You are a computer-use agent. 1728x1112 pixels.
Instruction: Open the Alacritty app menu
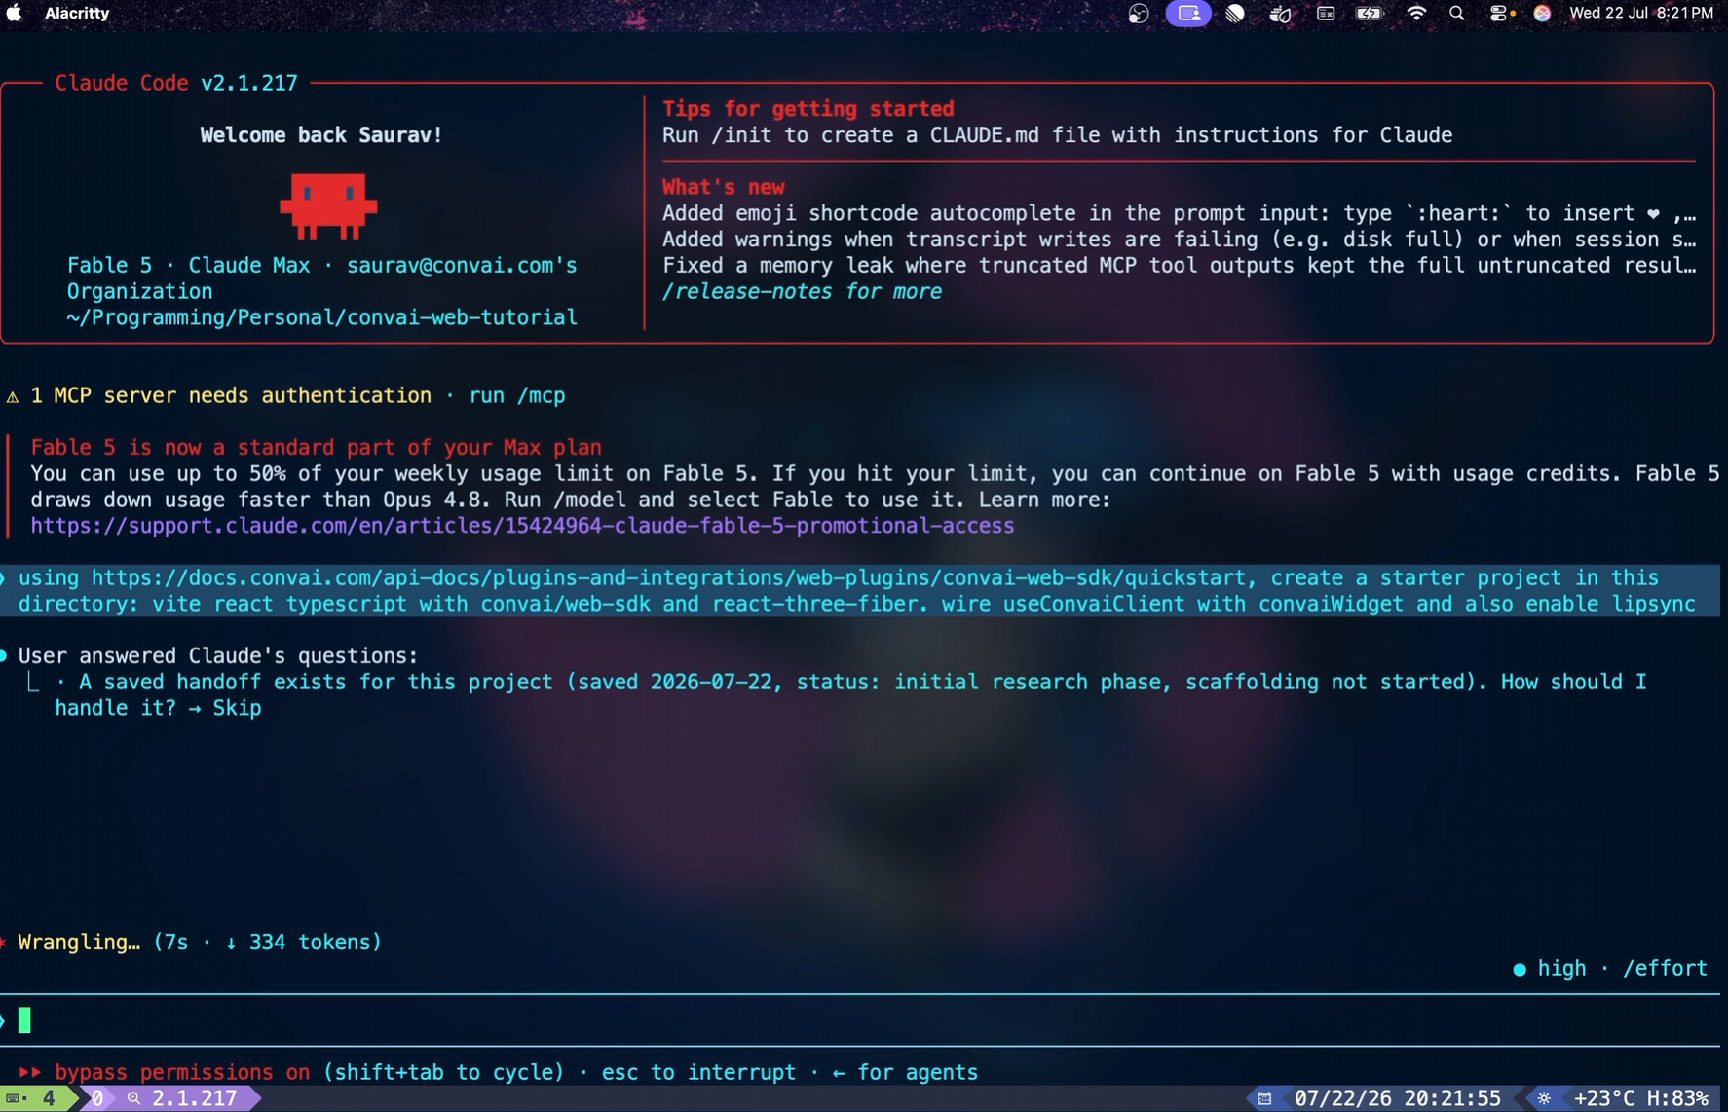click(77, 13)
